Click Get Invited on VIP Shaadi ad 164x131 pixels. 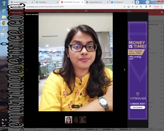click(x=138, y=107)
